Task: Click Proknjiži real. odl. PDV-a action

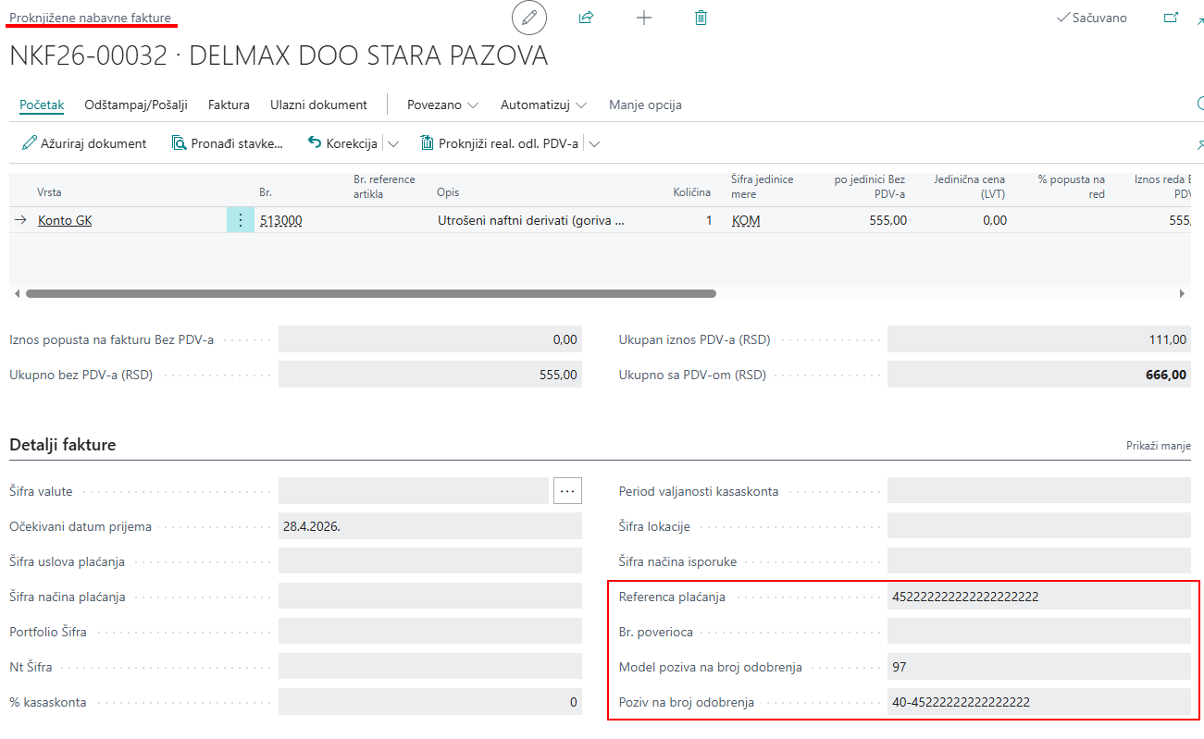Action: [x=500, y=143]
